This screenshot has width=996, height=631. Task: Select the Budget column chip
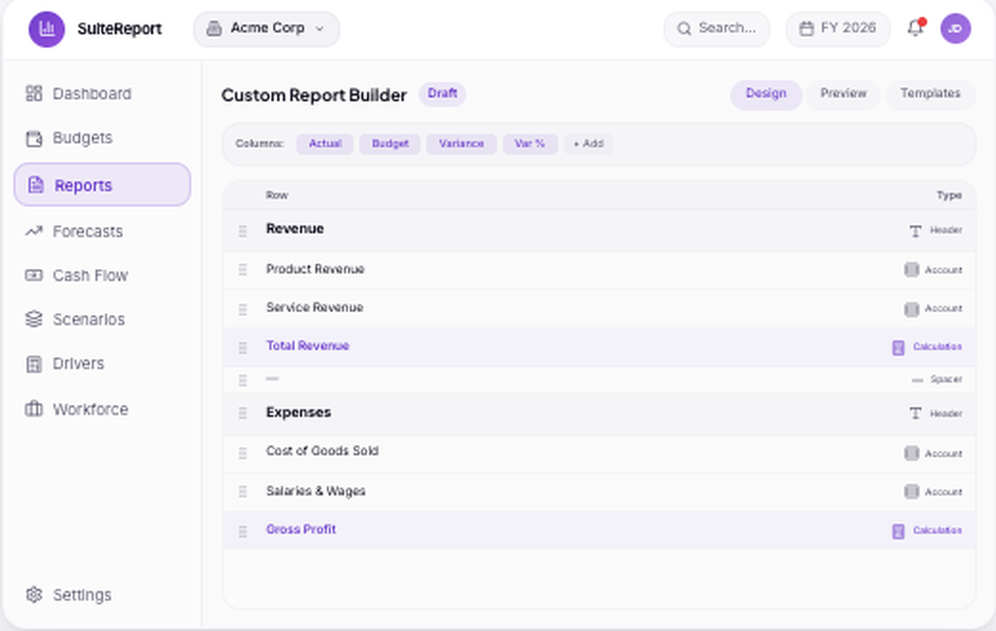(390, 144)
